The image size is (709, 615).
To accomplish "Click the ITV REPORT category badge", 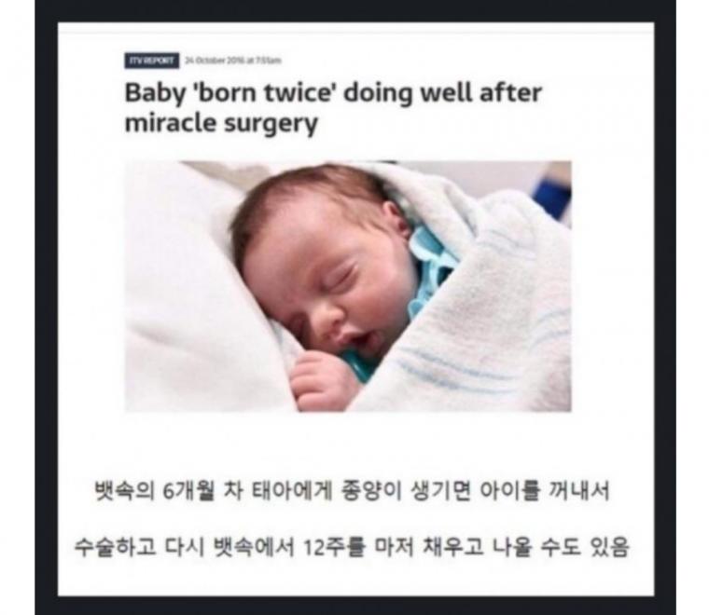I will [151, 61].
